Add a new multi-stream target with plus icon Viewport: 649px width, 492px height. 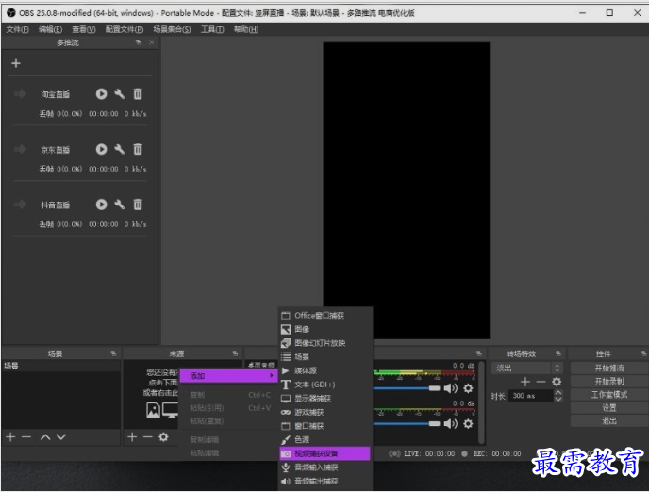(x=16, y=63)
